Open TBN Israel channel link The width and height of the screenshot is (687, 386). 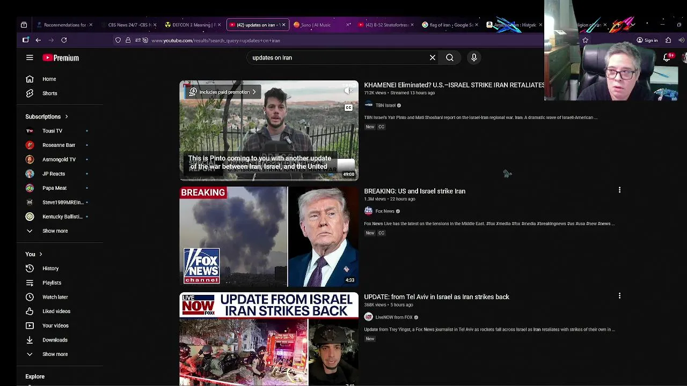click(385, 106)
